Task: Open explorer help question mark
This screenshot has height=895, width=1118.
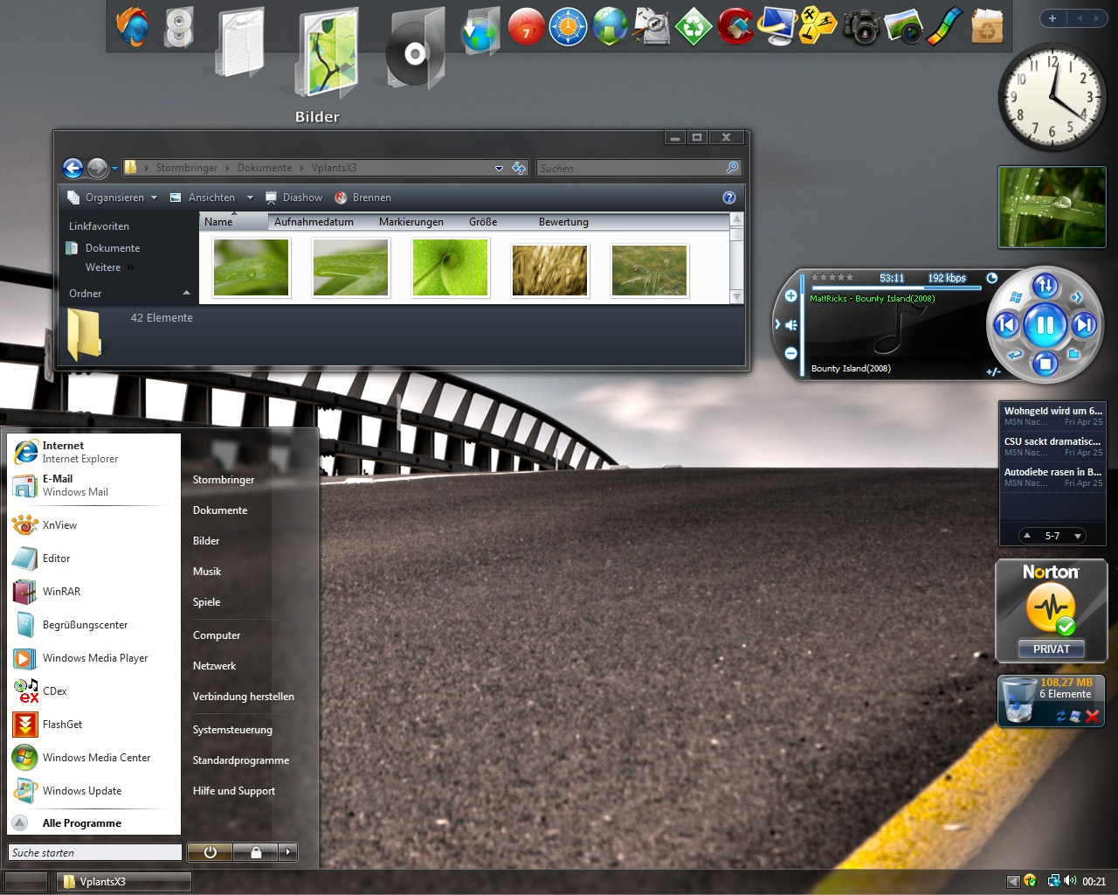Action: pyautogui.click(x=729, y=198)
